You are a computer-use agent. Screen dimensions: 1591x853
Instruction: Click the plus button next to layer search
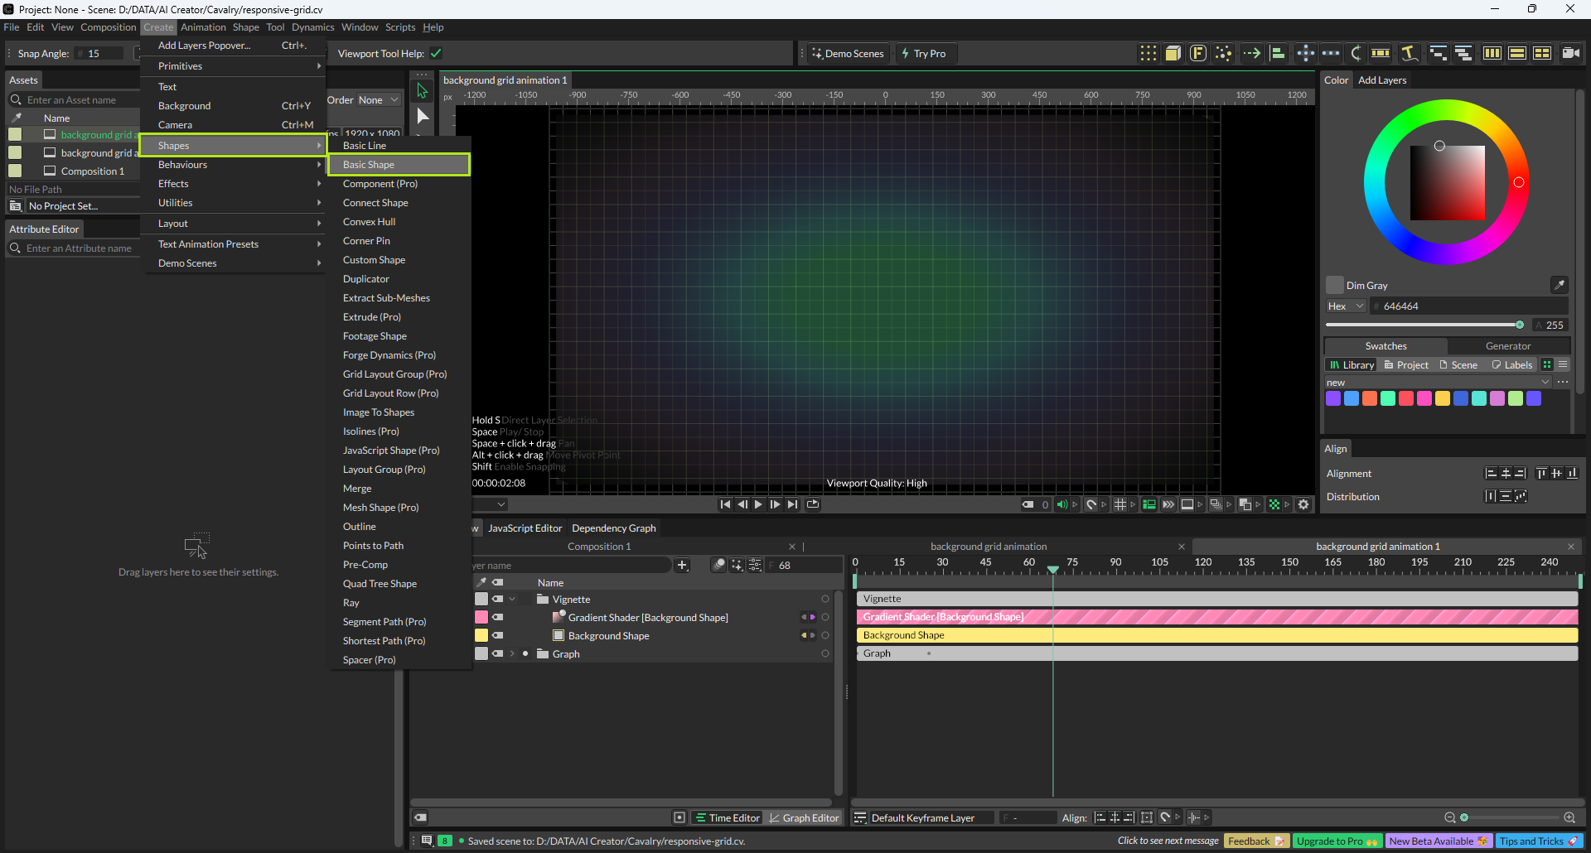(x=682, y=565)
